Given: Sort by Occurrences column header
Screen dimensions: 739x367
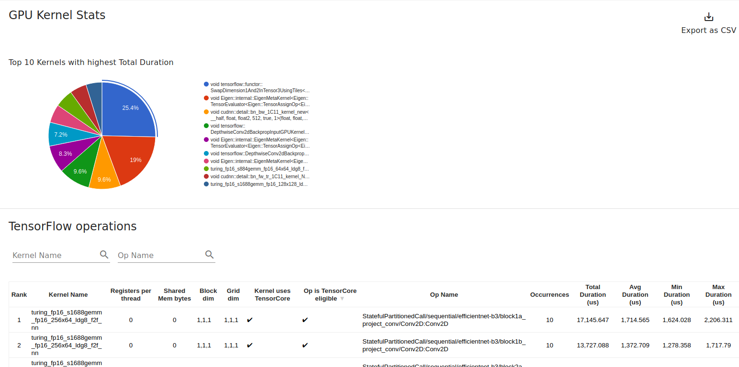Looking at the screenshot, I should (549, 294).
